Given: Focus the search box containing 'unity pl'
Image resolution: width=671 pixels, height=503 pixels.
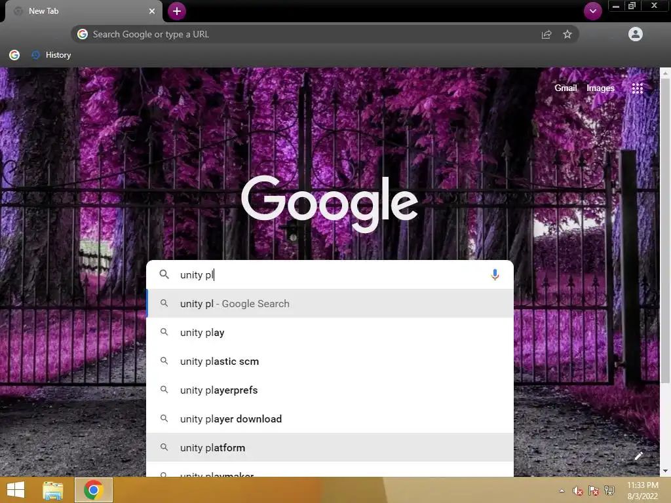Looking at the screenshot, I should [x=330, y=274].
